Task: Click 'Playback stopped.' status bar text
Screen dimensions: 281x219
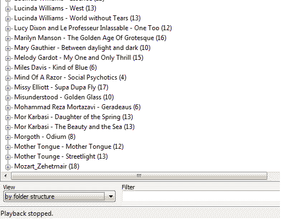Action: (27, 214)
